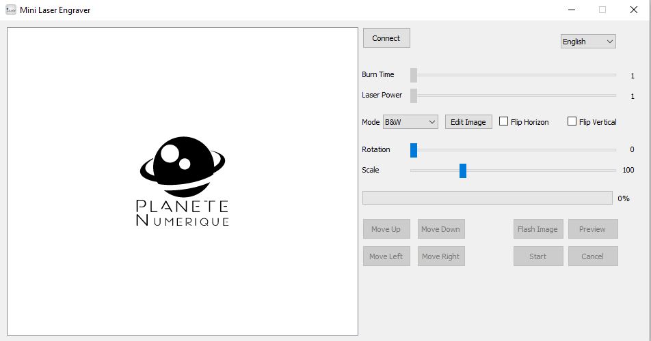Enable the Flip Horizon checkbox

pyautogui.click(x=503, y=121)
